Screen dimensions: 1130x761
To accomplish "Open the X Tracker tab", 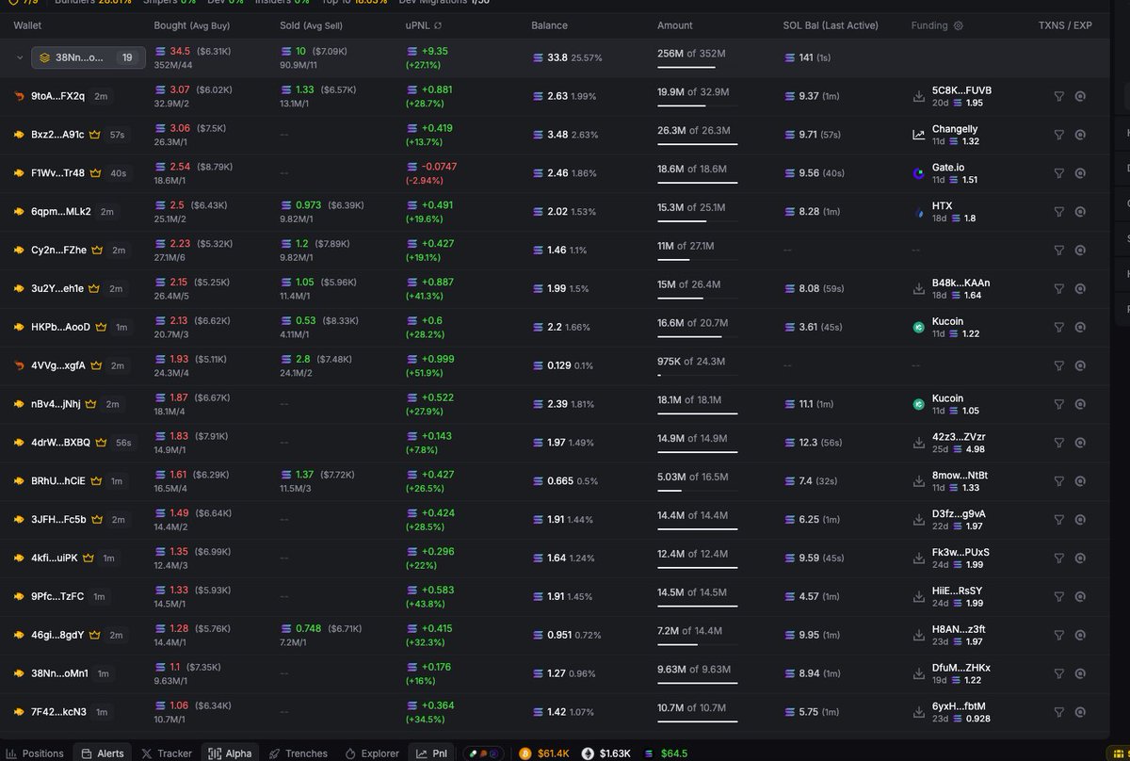I will coord(167,753).
